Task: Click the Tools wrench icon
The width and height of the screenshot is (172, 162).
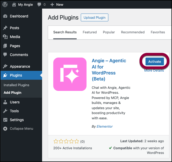Action: pos(5,111)
